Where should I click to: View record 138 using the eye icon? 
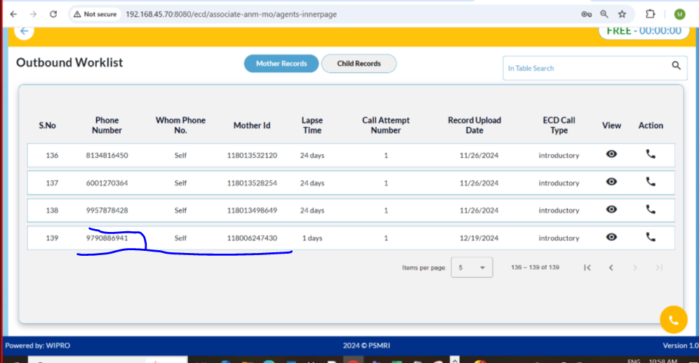click(x=611, y=210)
